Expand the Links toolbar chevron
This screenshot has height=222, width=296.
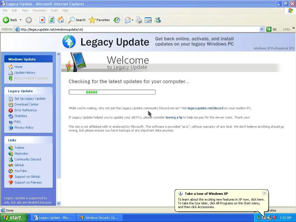294,28
